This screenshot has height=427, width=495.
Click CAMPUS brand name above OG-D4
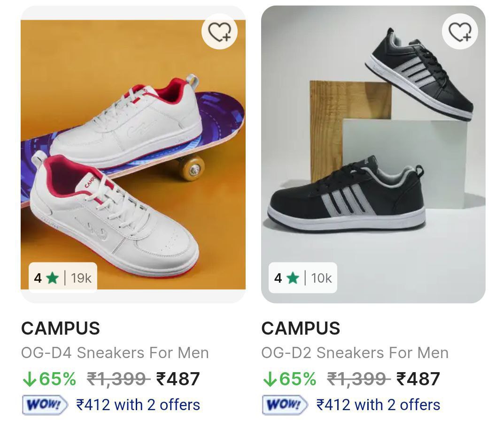[61, 329]
